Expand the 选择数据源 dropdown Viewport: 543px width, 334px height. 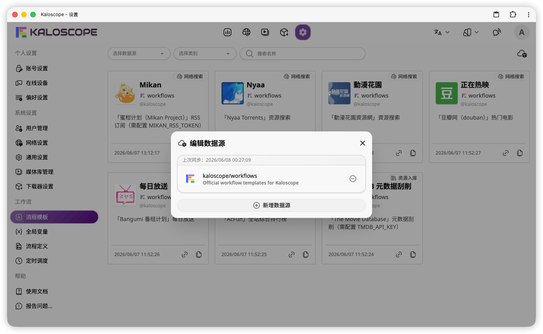click(x=139, y=54)
